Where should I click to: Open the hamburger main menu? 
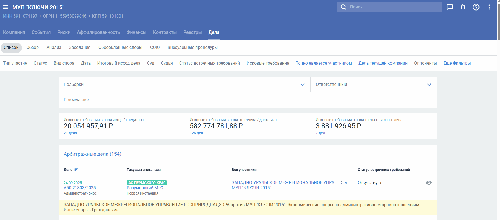(x=6, y=7)
